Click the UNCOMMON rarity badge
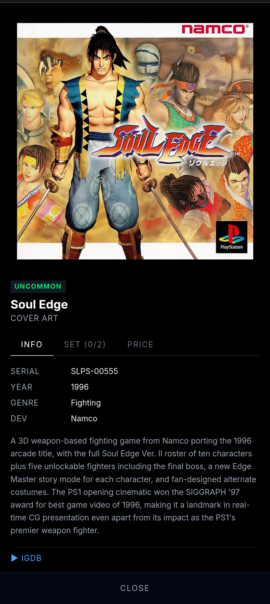Screen dimensions: 270x604 point(38,286)
